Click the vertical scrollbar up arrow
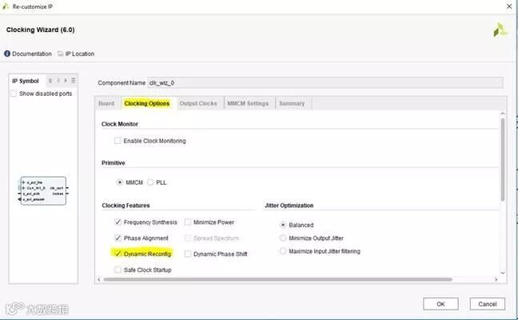Image resolution: width=518 pixels, height=320 pixels. (x=503, y=114)
